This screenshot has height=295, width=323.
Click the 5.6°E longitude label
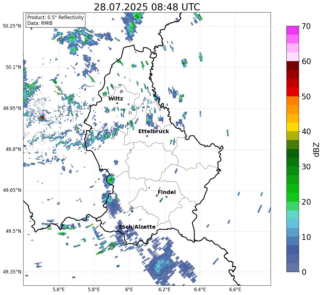tap(59, 290)
